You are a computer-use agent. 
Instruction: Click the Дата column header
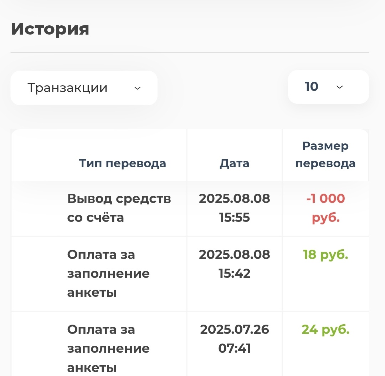(234, 163)
